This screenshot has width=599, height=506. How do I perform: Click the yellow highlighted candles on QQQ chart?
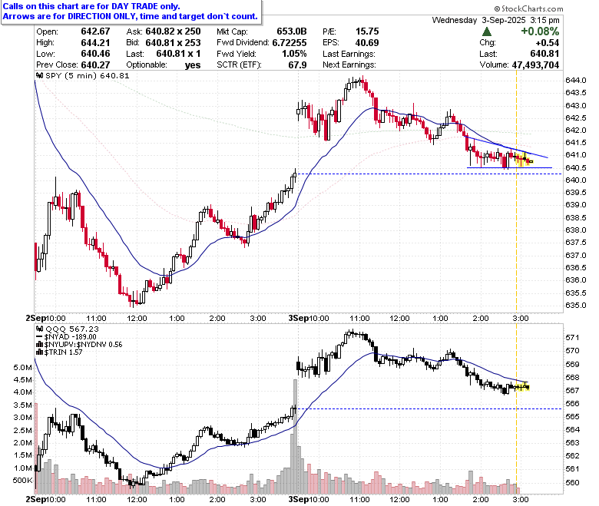pyautogui.click(x=522, y=386)
